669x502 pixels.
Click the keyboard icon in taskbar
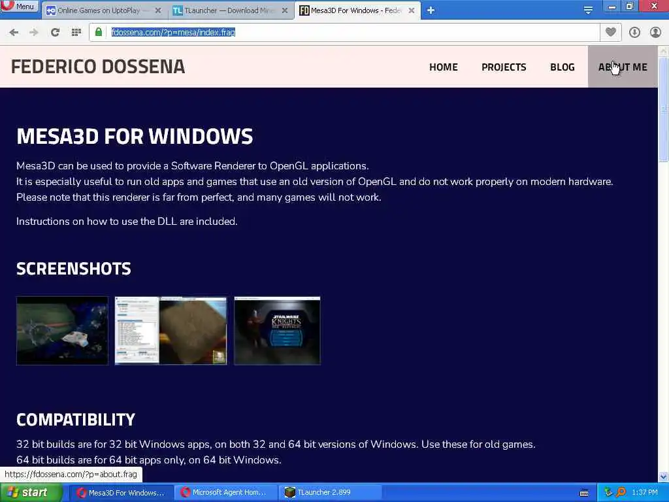584,493
